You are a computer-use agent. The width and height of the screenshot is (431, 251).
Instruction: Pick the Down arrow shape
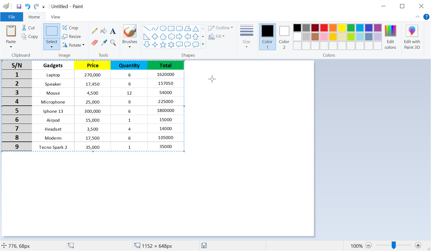[x=147, y=45]
